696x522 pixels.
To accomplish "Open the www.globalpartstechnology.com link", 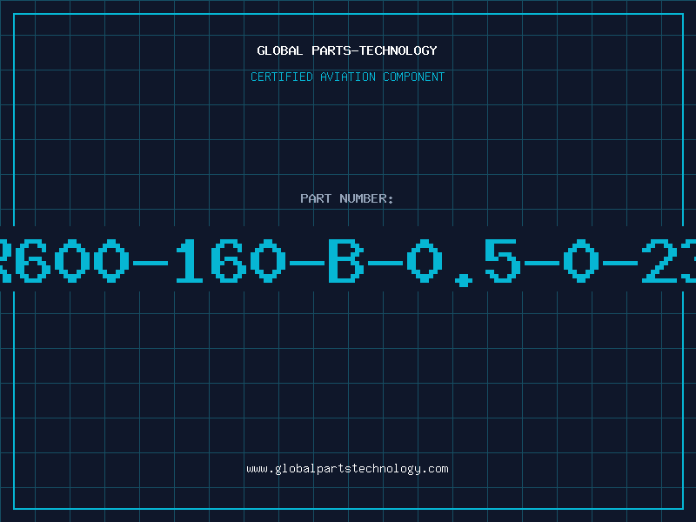I will [x=347, y=469].
